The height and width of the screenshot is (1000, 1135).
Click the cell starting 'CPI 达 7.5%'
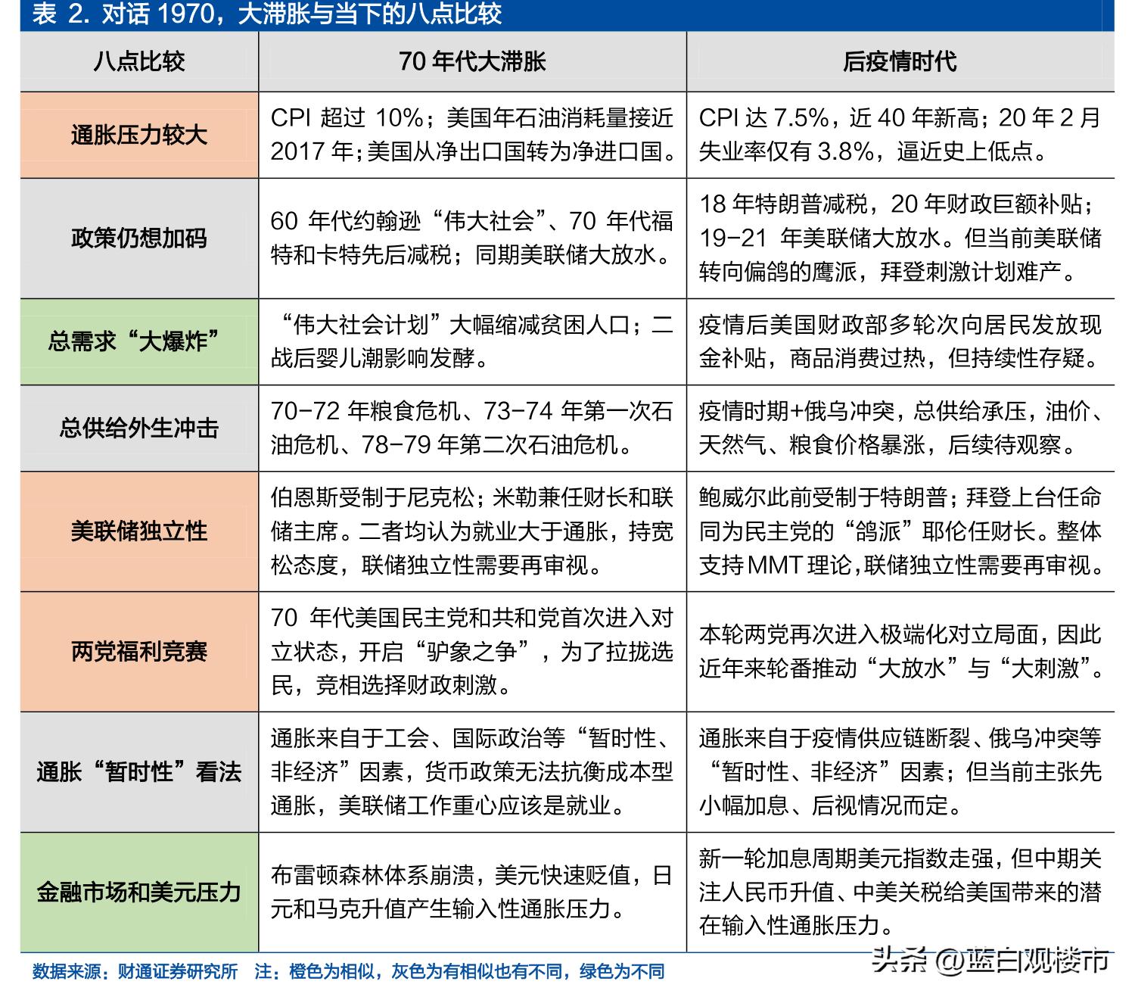[900, 136]
